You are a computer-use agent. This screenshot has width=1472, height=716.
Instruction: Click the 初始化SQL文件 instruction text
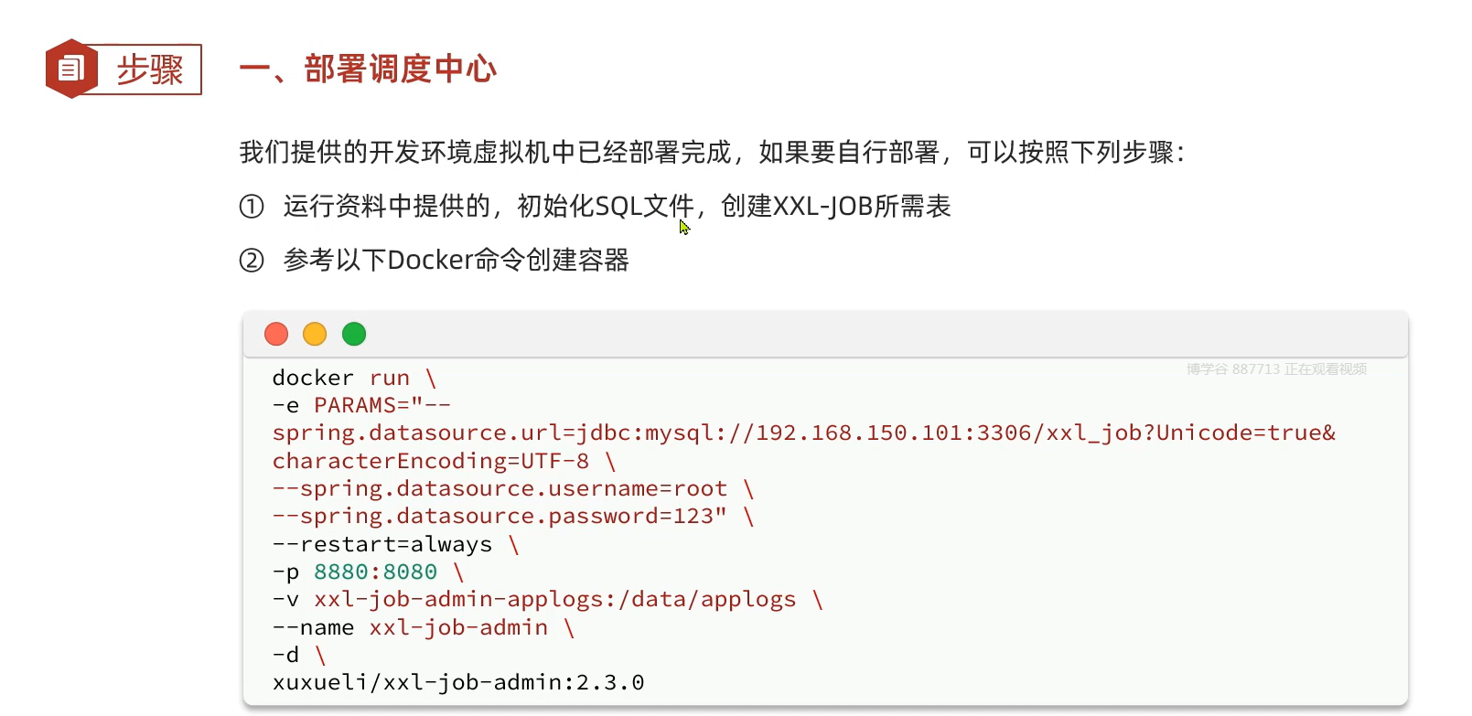tap(606, 207)
